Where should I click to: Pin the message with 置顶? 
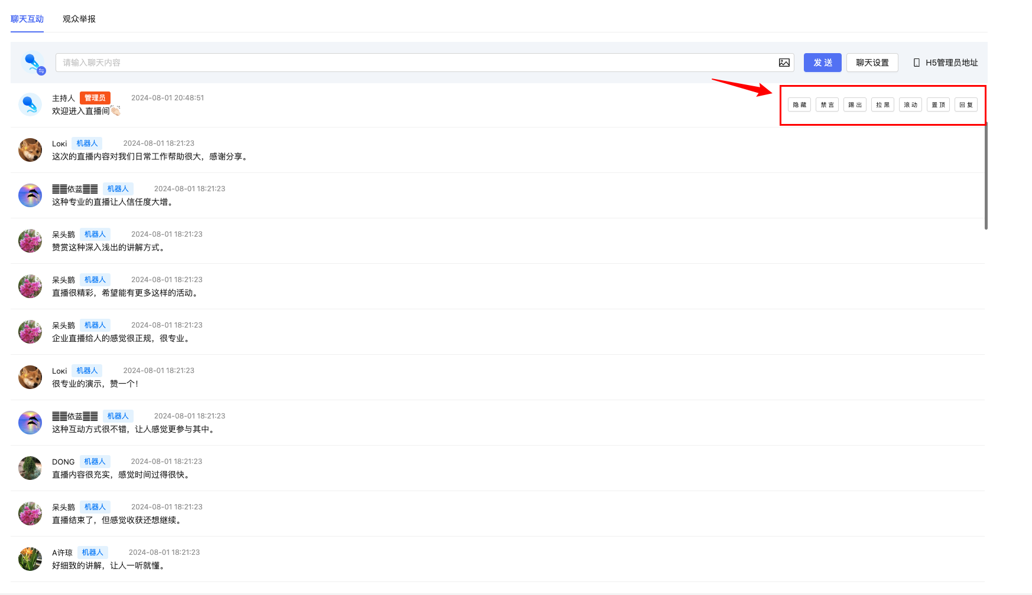[938, 105]
